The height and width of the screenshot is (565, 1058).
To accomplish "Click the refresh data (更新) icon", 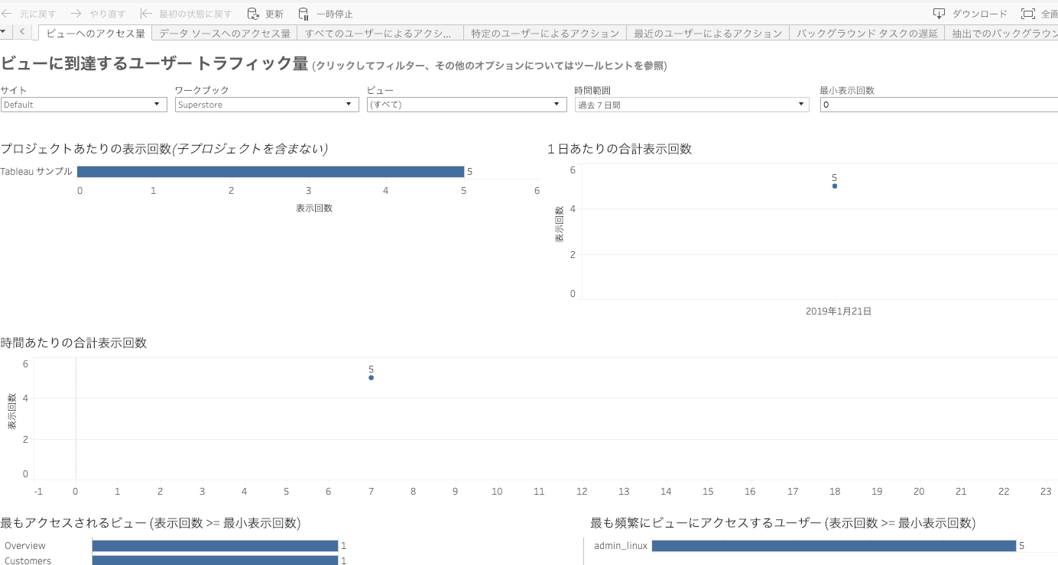I will 254,14.
